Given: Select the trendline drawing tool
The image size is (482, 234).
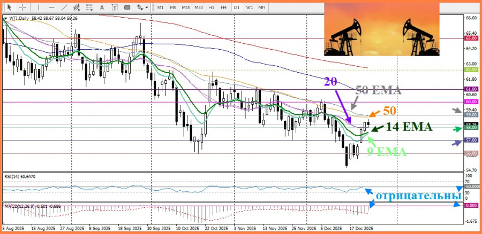Looking at the screenshot, I should 64,7.
